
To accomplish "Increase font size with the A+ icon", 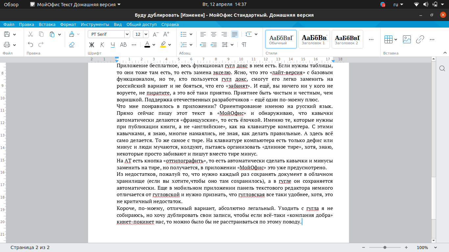I will coord(166,34).
